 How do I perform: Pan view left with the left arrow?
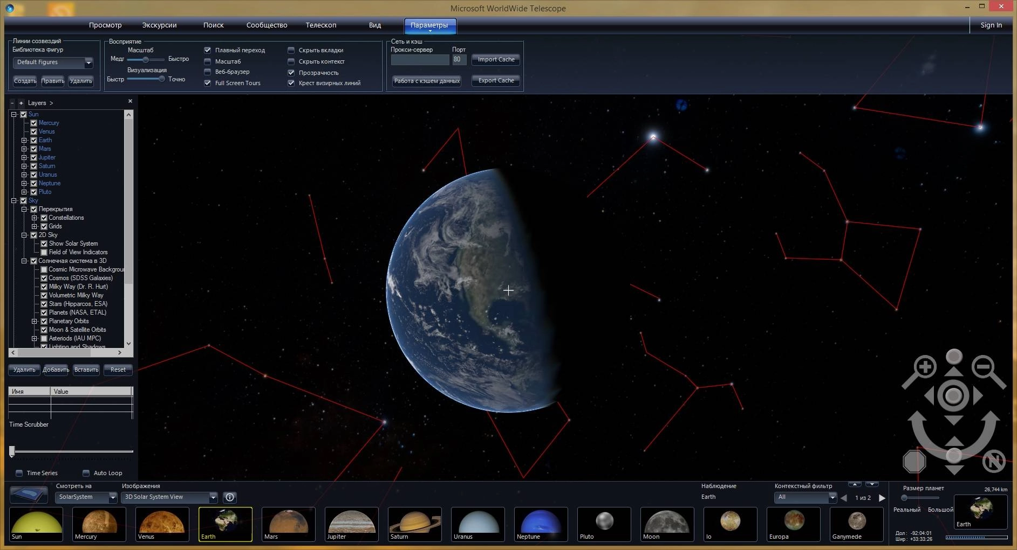click(x=930, y=396)
